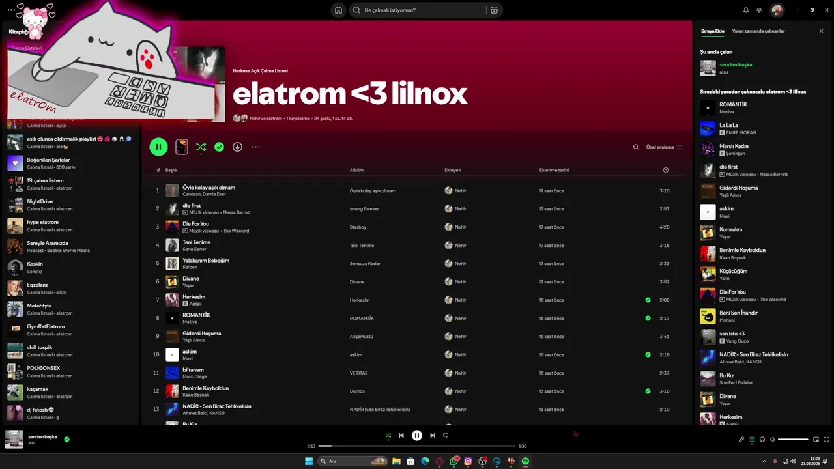Image resolution: width=834 pixels, height=469 pixels.
Task: Open WhatsApp from the taskbar
Action: pos(454,461)
